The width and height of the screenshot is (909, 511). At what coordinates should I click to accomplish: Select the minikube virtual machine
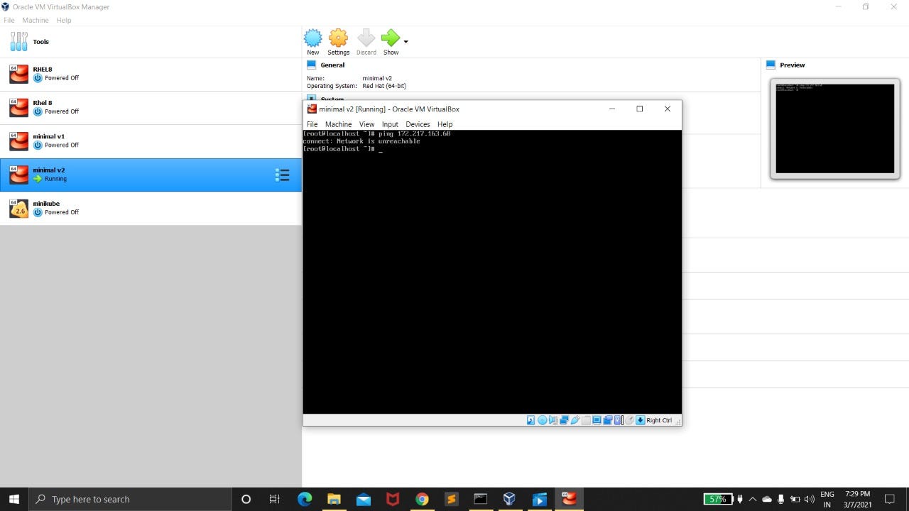[x=151, y=208]
